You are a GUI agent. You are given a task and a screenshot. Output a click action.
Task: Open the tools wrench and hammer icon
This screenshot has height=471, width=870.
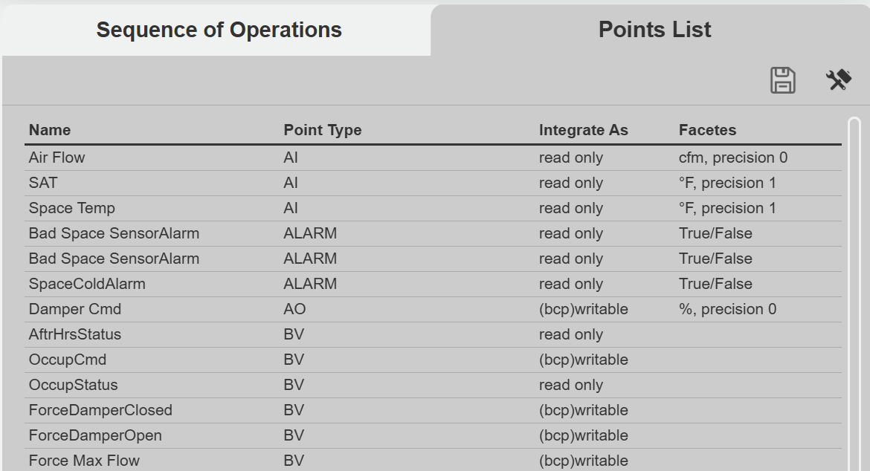point(839,79)
